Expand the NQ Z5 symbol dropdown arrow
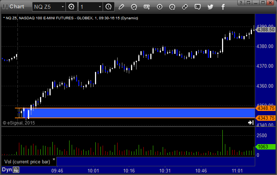 click(63, 7)
